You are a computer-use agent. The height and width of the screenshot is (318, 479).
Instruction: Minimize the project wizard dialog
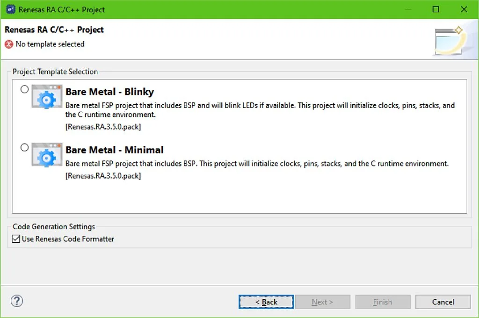[x=408, y=9]
